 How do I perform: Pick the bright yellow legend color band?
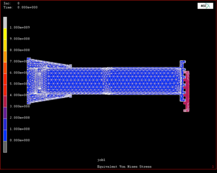tap(5, 34)
